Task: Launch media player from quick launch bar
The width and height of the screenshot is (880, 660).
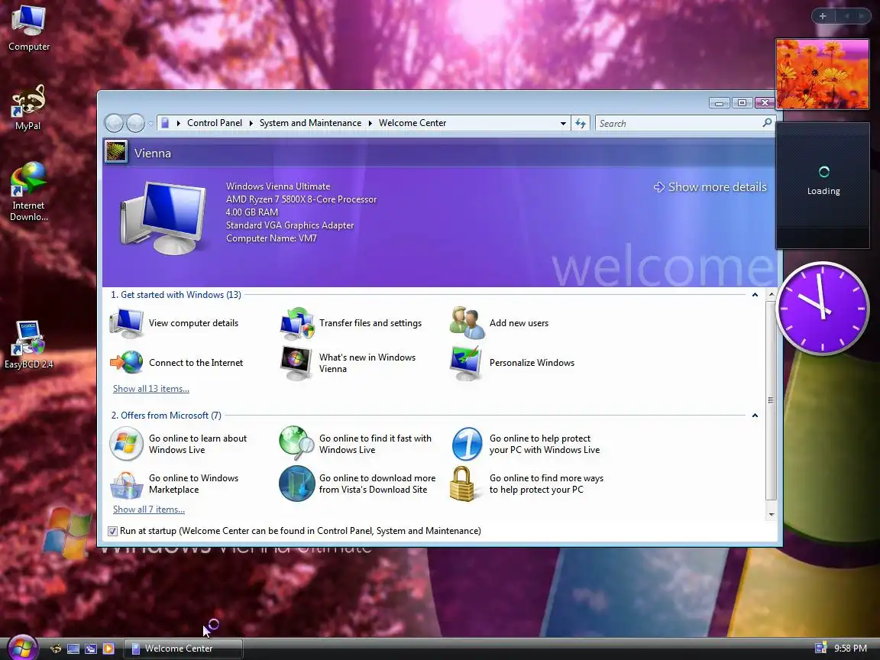Action: pyautogui.click(x=108, y=649)
